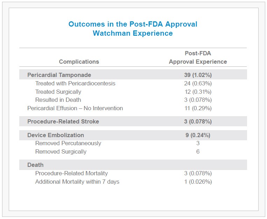Select the 'Procedure-Related Stroke' row

pos(63,121)
